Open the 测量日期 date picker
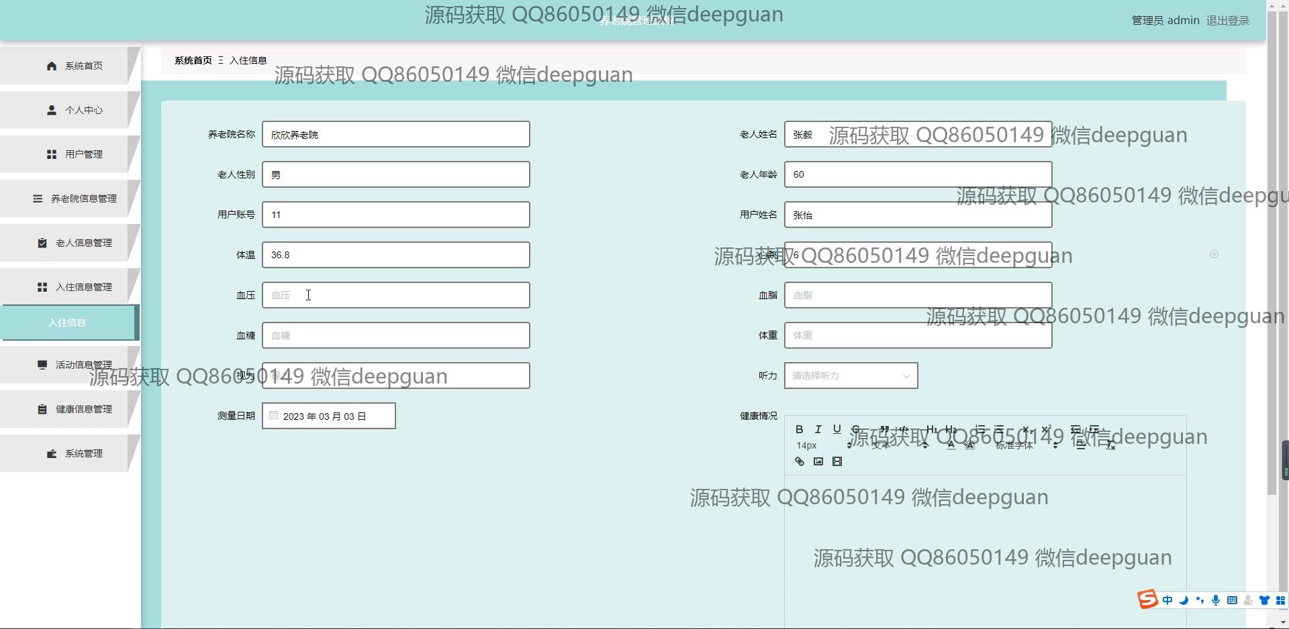The height and width of the screenshot is (629, 1289). pyautogui.click(x=328, y=416)
